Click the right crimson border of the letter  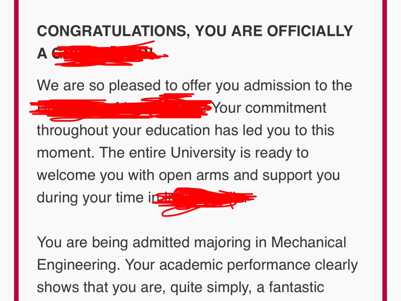[385, 150]
